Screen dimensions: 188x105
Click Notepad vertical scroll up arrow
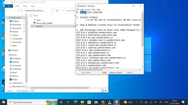142,12
